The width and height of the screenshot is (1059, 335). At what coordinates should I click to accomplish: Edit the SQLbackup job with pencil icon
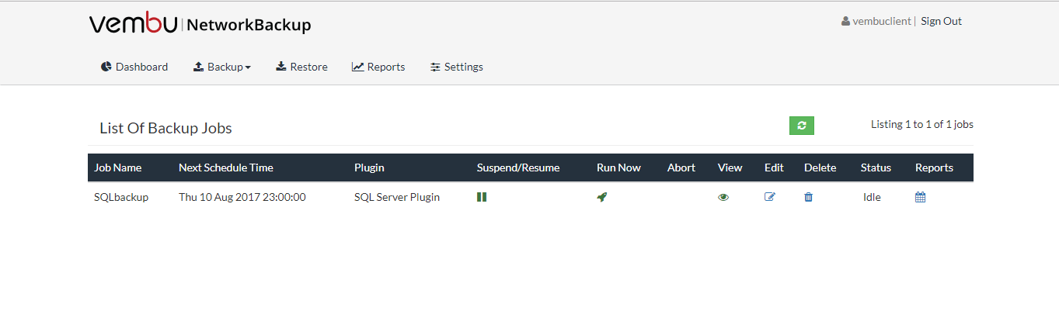tap(770, 197)
